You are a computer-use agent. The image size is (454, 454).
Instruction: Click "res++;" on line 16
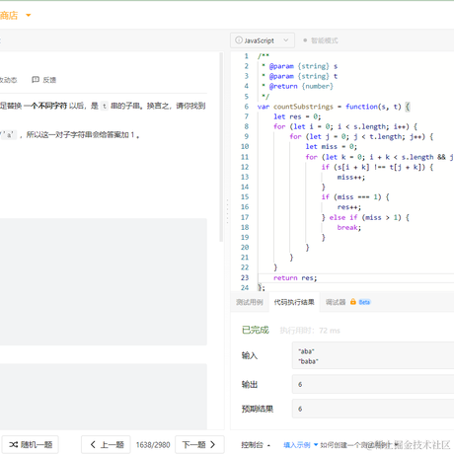click(x=349, y=207)
